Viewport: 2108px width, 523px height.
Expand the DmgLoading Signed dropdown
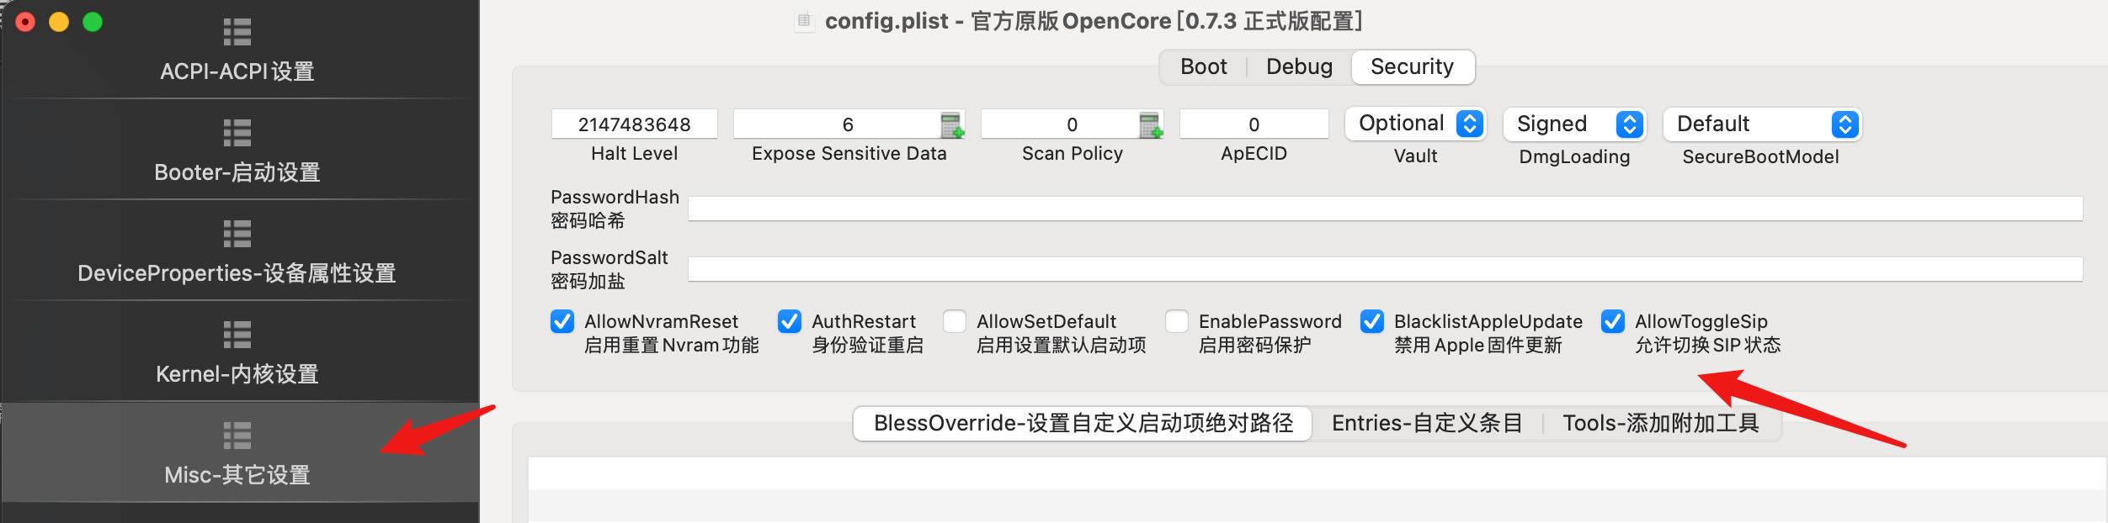(x=1574, y=124)
